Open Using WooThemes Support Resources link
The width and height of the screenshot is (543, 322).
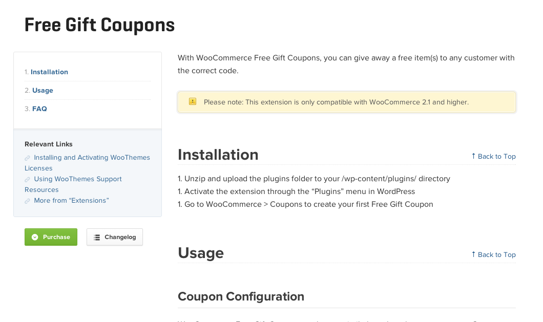click(73, 184)
